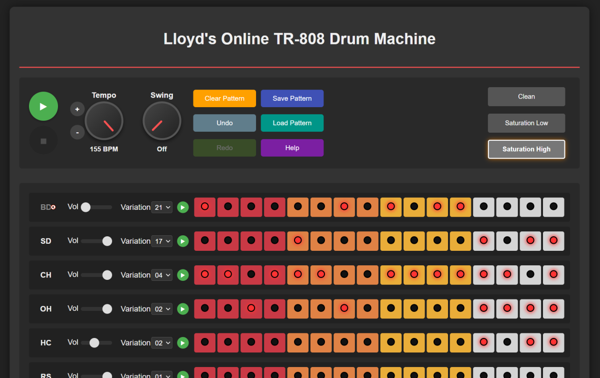Click the Save Pattern button
600x378 pixels.
click(x=292, y=99)
